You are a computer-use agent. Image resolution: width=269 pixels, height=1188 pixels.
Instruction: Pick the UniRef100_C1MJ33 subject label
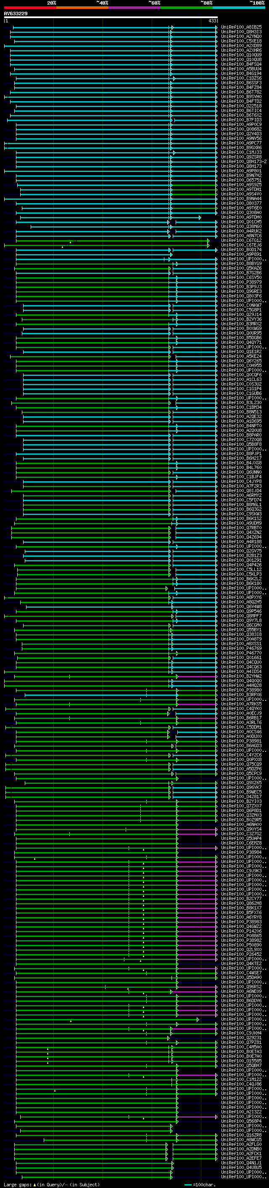click(x=241, y=152)
